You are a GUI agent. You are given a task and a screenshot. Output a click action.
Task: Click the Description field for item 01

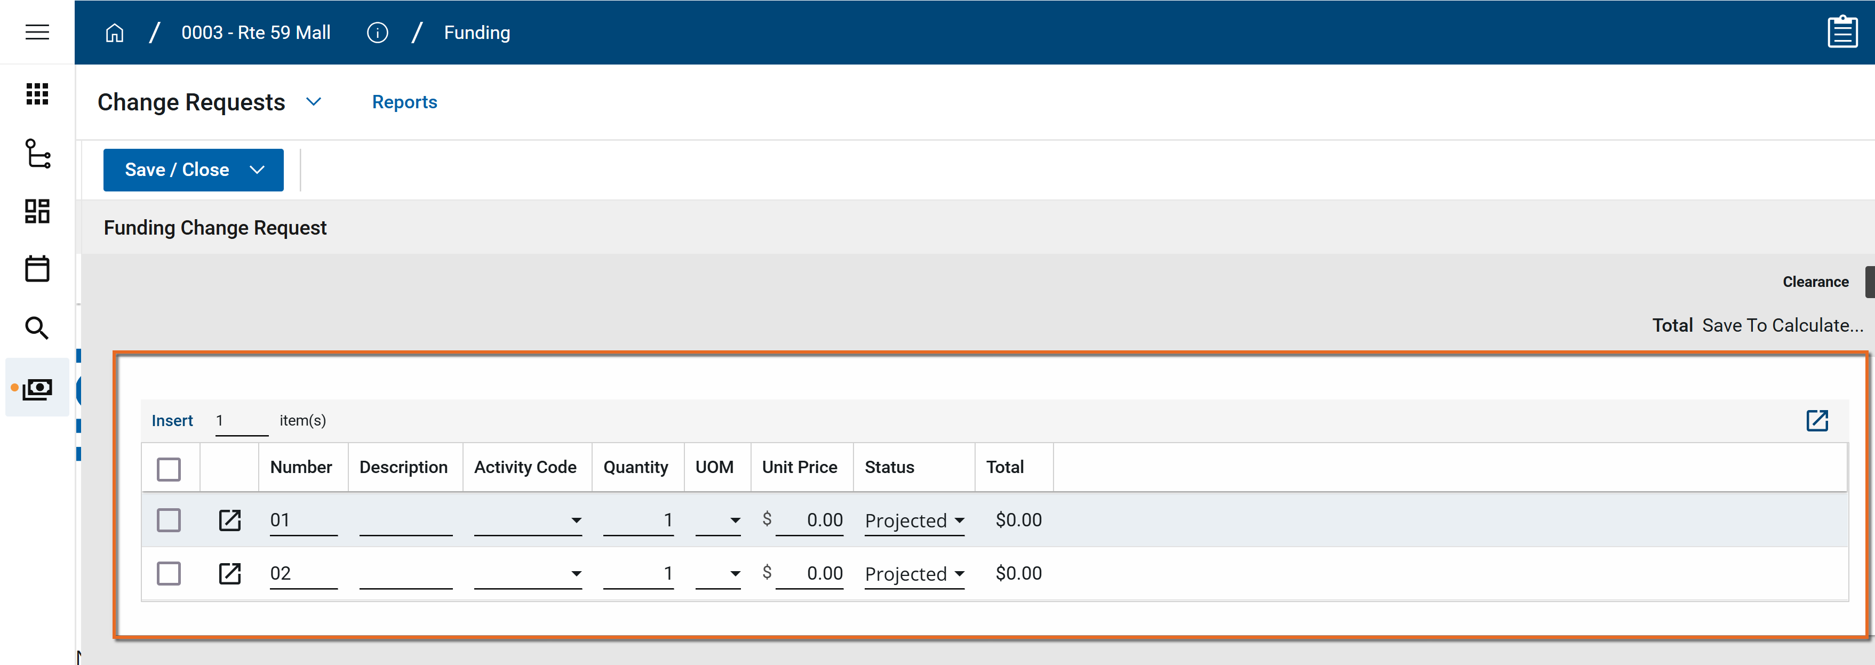[405, 521]
